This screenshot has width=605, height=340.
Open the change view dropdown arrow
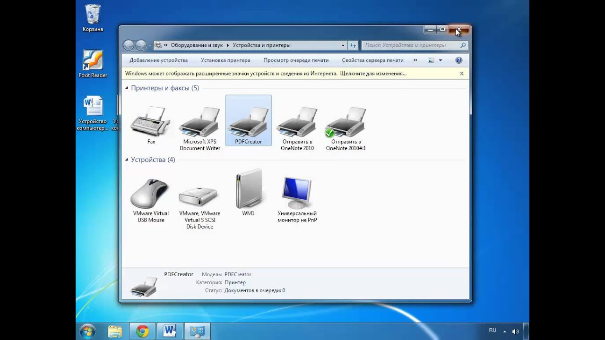(441, 60)
